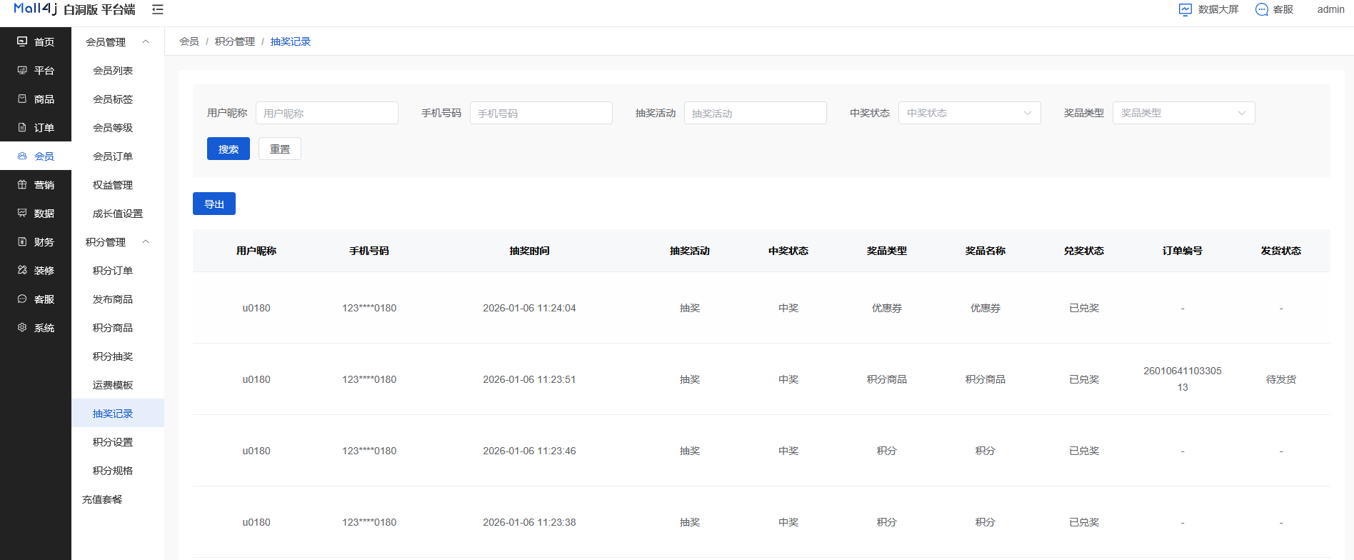The height and width of the screenshot is (560, 1354).
Task: Click the 财务 icon in sidebar
Action: [22, 241]
